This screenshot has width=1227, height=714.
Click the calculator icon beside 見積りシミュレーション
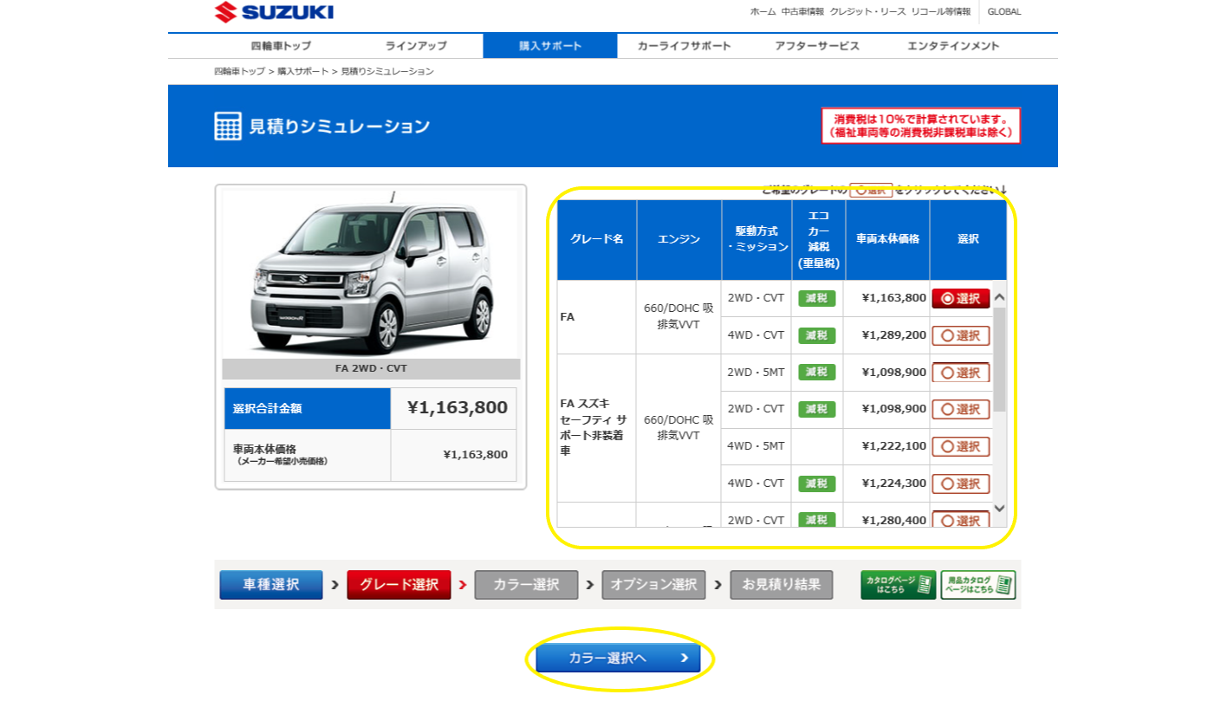click(x=228, y=127)
